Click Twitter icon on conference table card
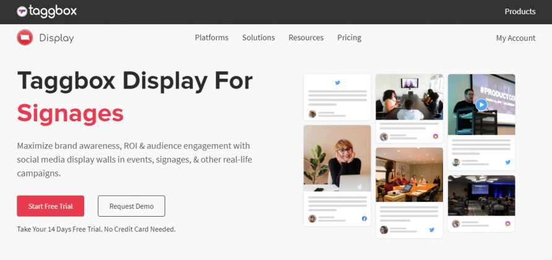Image resolution: width=552 pixels, height=260 pixels. [431, 230]
